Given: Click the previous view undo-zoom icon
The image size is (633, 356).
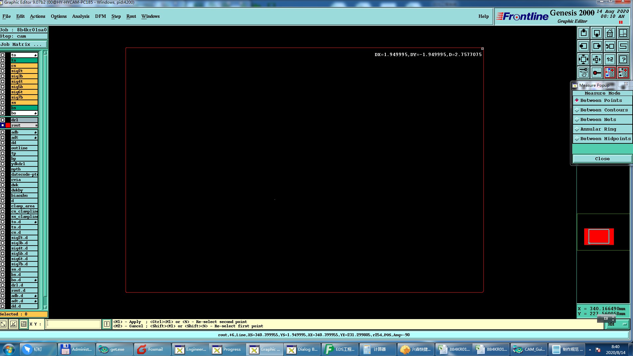Looking at the screenshot, I should (610, 46).
